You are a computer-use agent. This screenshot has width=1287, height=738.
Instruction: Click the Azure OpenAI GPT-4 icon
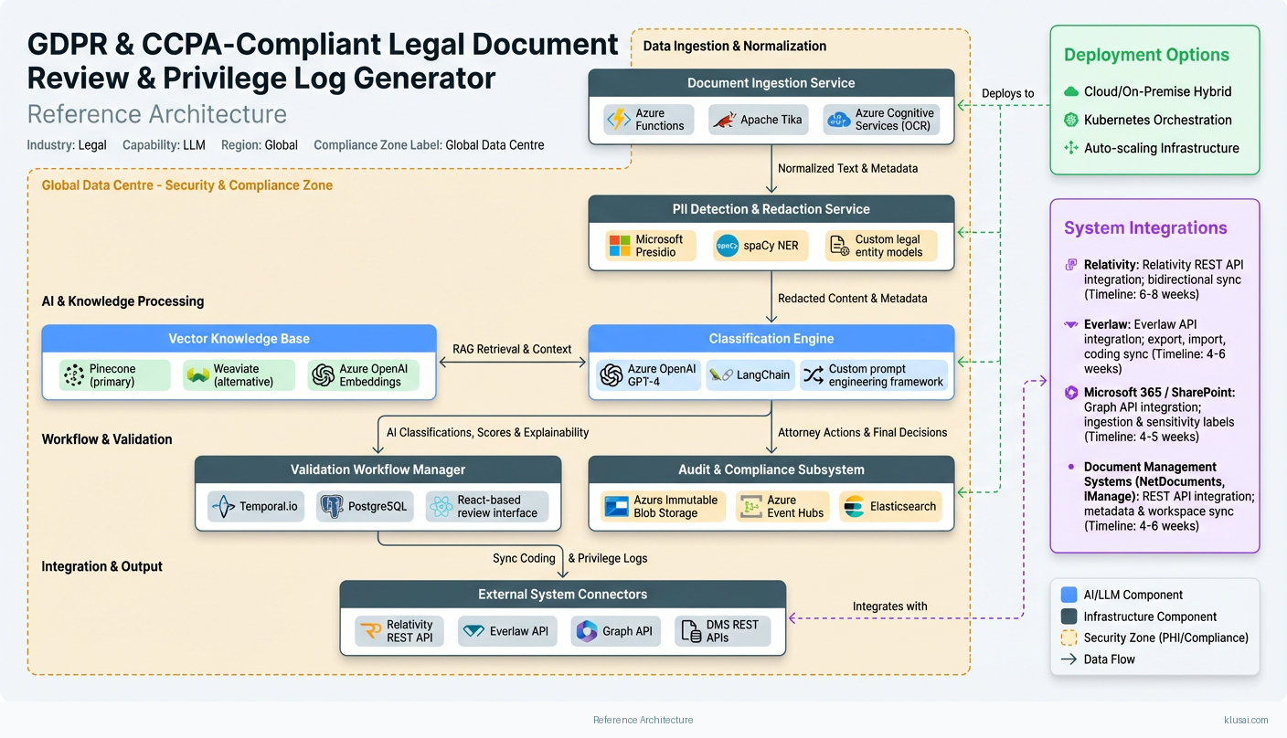pos(611,375)
